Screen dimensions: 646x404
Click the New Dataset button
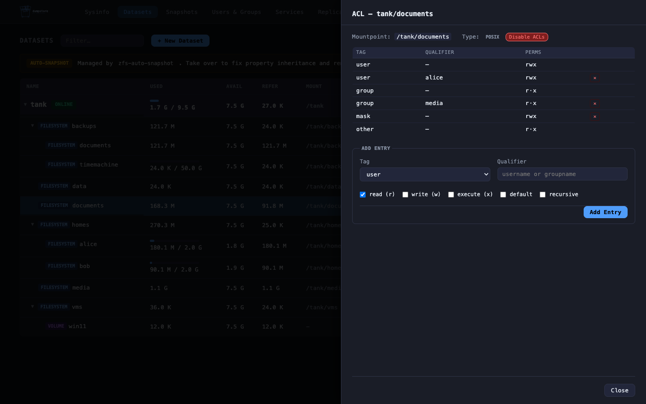(180, 41)
